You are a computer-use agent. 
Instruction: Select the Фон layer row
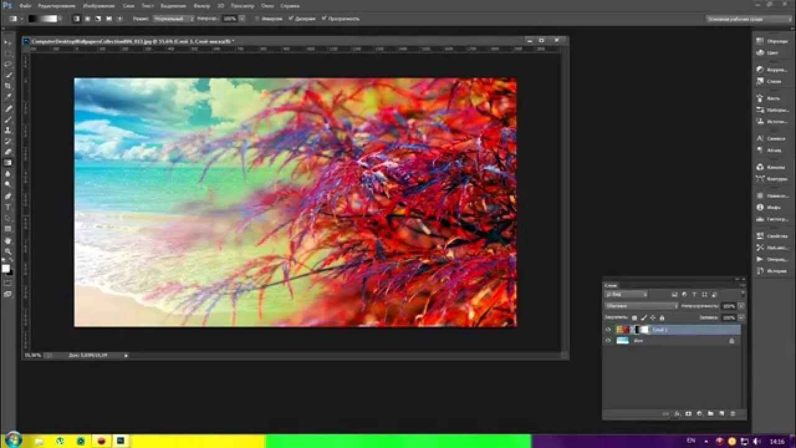coord(672,341)
